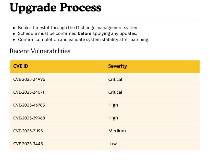Pick the CVE-2025-3445 cell
The width and height of the screenshot is (210, 163).
(28, 144)
